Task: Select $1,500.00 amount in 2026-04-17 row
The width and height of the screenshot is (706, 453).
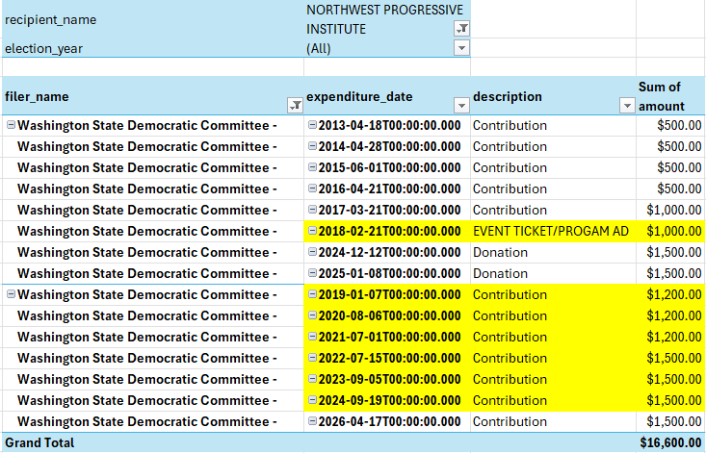Action: pos(670,421)
